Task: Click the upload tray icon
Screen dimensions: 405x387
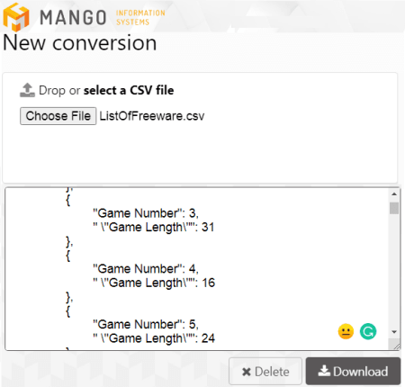Action: click(27, 90)
